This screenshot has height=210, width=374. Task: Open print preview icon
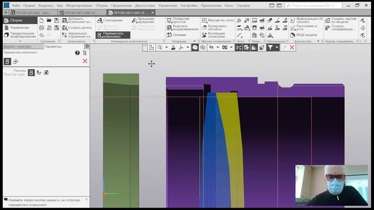49,28
